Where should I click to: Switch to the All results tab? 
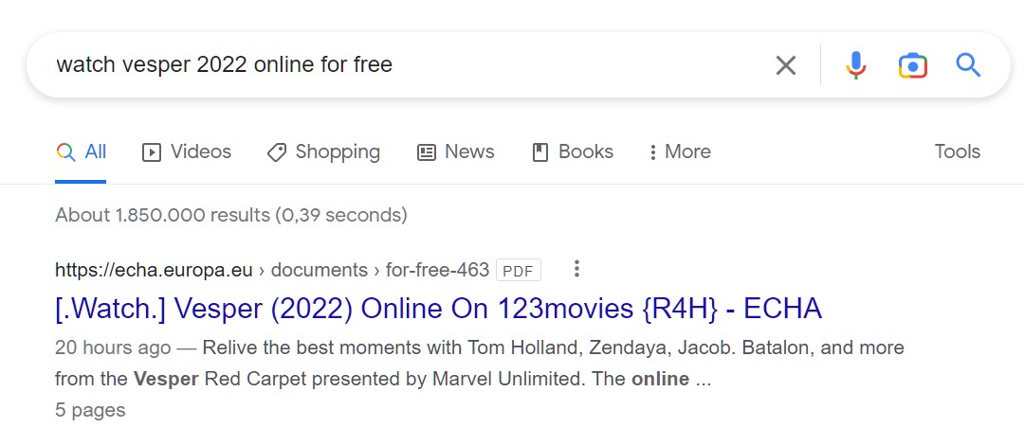81,152
